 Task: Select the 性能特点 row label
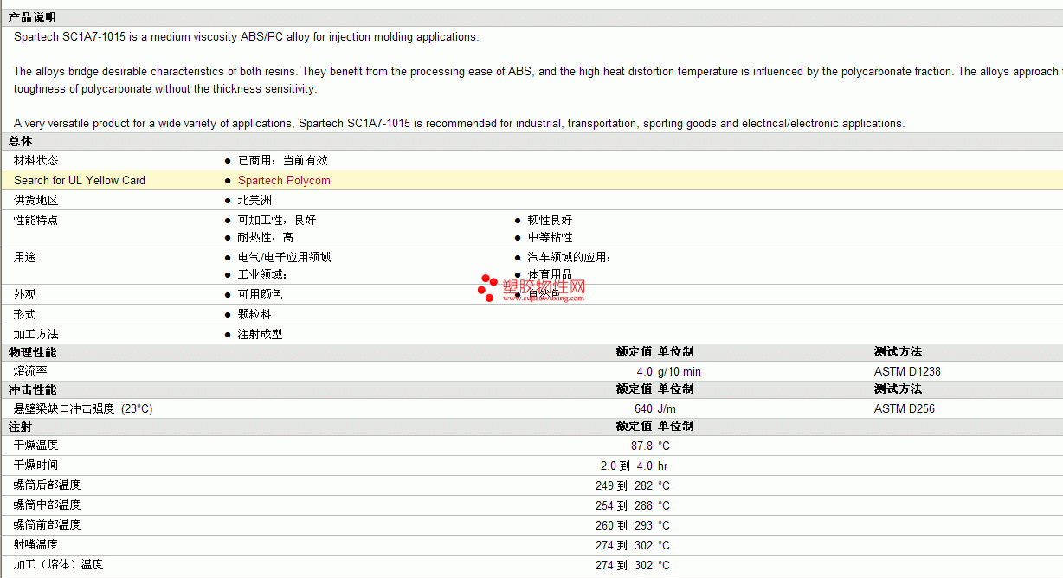(36, 221)
